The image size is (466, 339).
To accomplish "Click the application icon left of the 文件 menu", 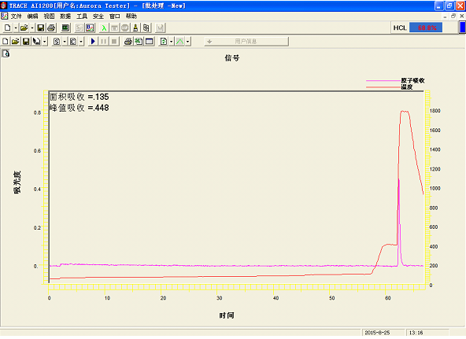I will (x=4, y=16).
